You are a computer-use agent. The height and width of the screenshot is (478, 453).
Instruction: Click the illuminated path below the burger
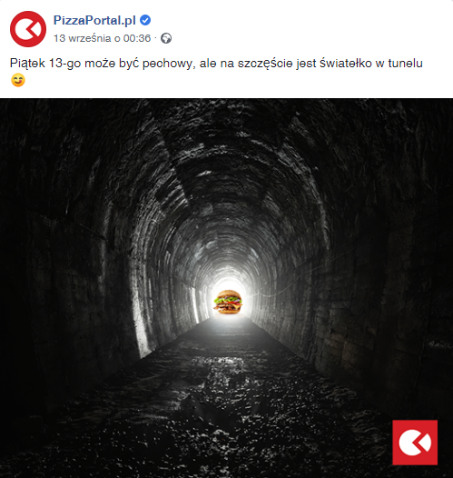point(229,329)
